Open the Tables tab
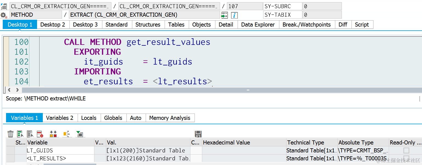 point(176,25)
